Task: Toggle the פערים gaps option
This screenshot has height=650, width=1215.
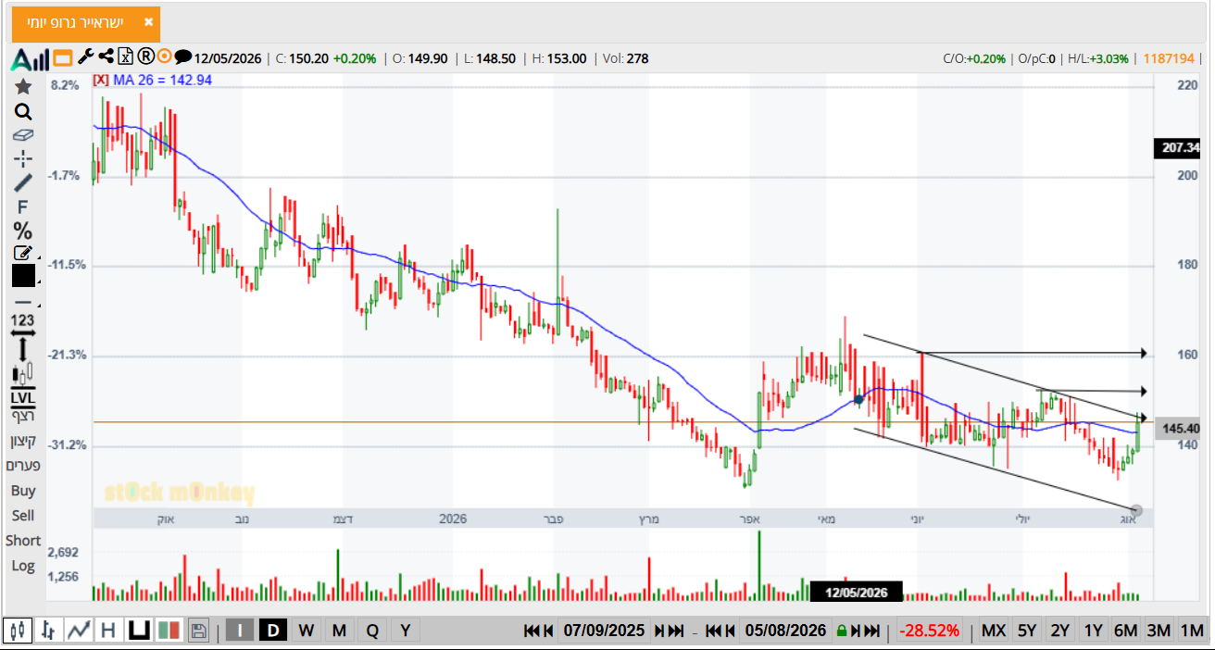Action: [23, 465]
